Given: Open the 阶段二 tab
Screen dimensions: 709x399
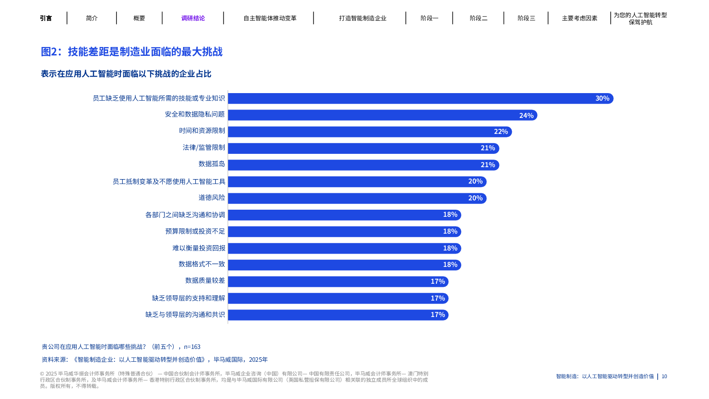Looking at the screenshot, I should [478, 18].
